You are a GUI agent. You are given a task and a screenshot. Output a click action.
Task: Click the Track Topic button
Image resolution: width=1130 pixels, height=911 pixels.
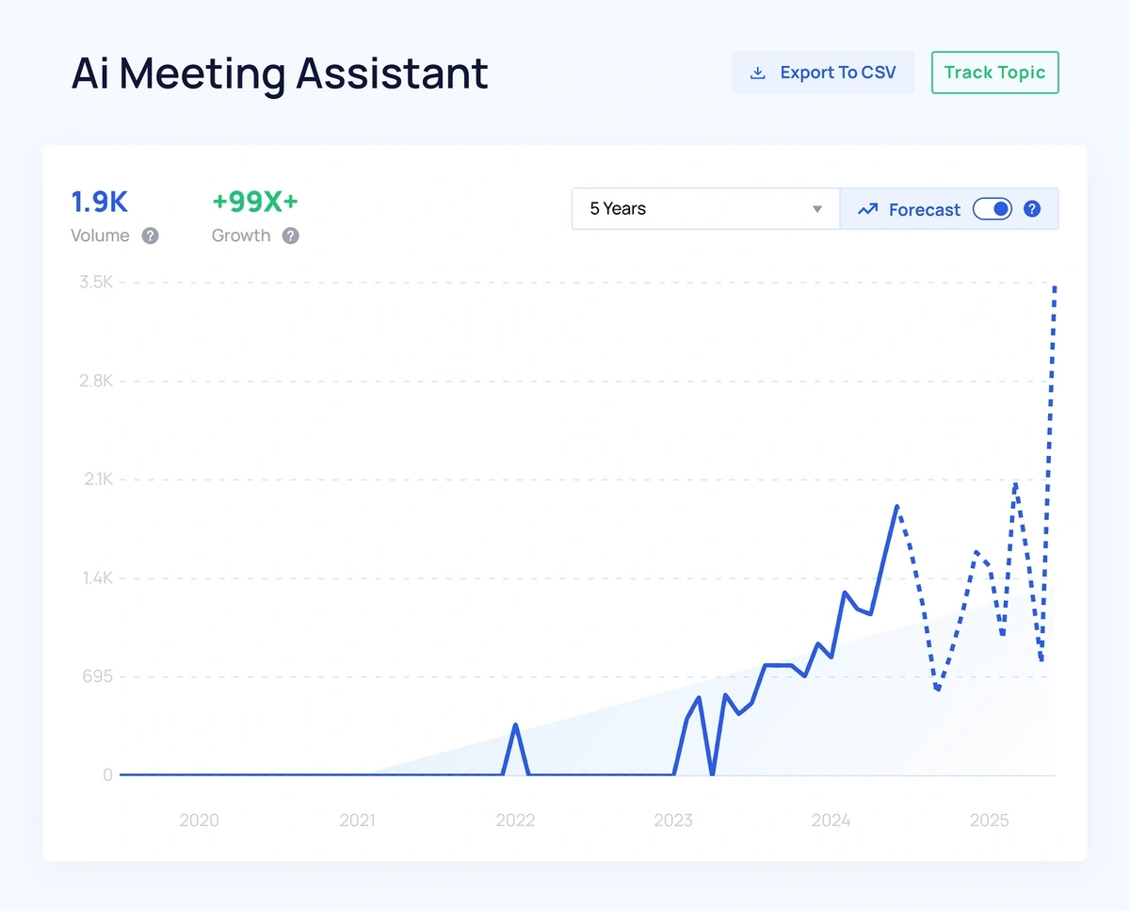point(994,73)
